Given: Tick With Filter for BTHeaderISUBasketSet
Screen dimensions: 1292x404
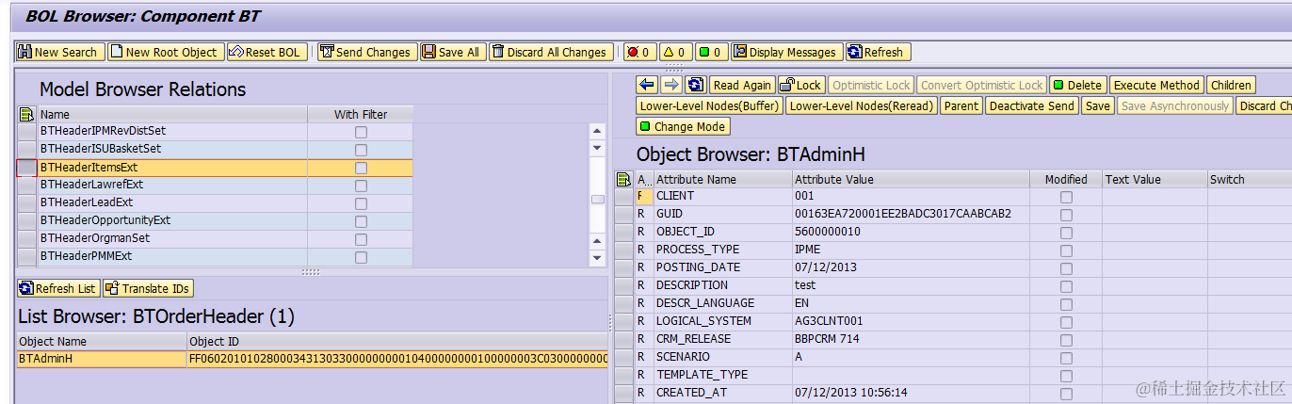Looking at the screenshot, I should coord(361,150).
